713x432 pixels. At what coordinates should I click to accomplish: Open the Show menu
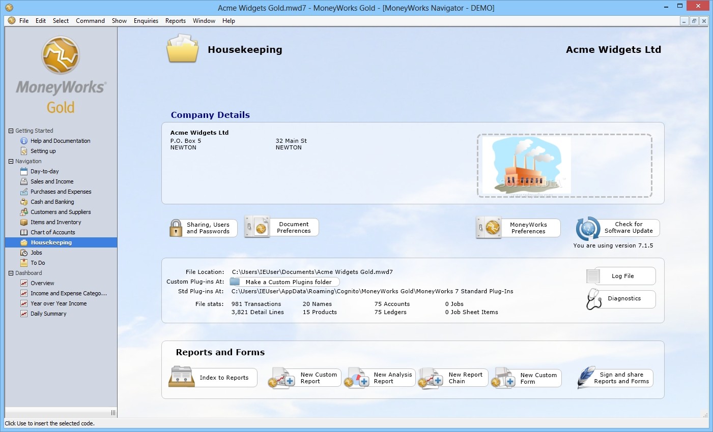(119, 21)
